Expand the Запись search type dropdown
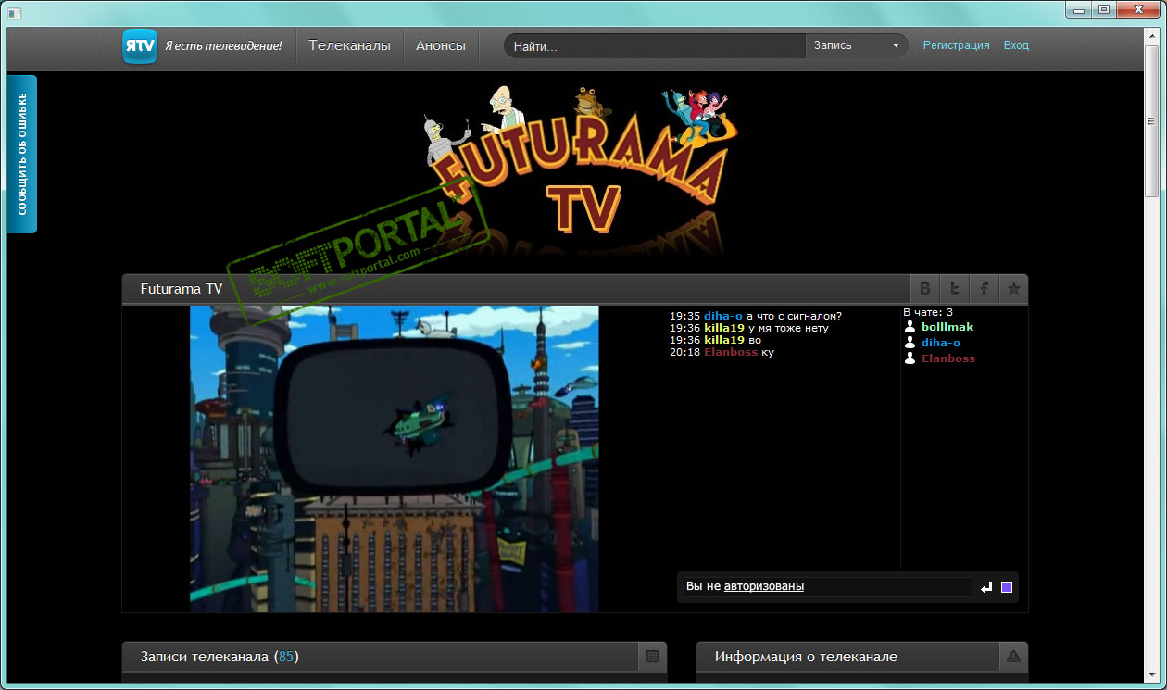Screen dimensions: 1167x690 [857, 45]
